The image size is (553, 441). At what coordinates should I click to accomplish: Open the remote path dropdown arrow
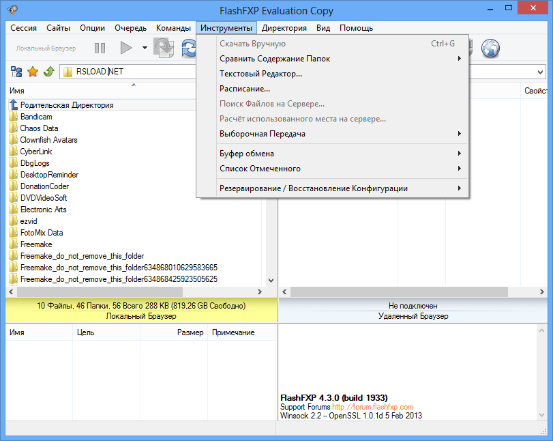coord(540,72)
